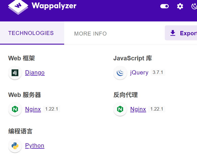Image resolution: width=197 pixels, height=163 pixels.
Task: Click the Web 框架 category heading
Action: pyautogui.click(x=21, y=58)
